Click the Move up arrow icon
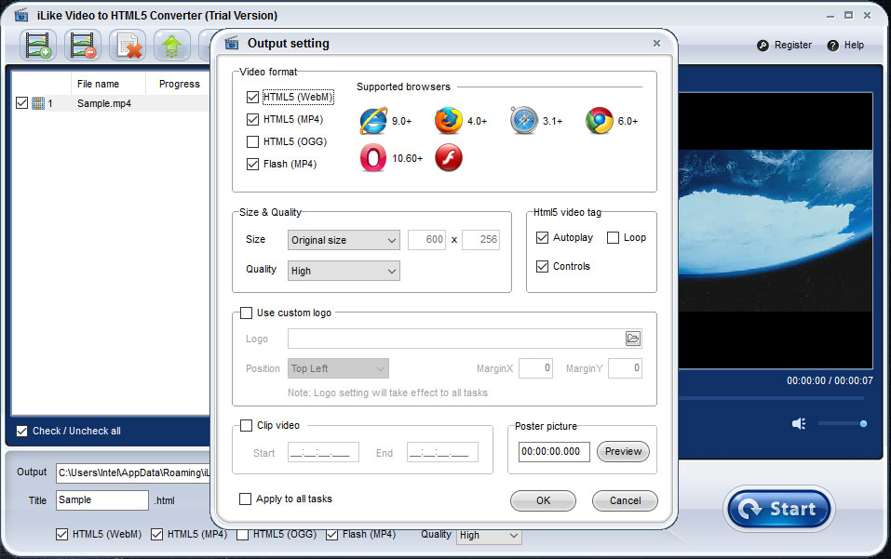The height and width of the screenshot is (559, 891). pyautogui.click(x=171, y=46)
